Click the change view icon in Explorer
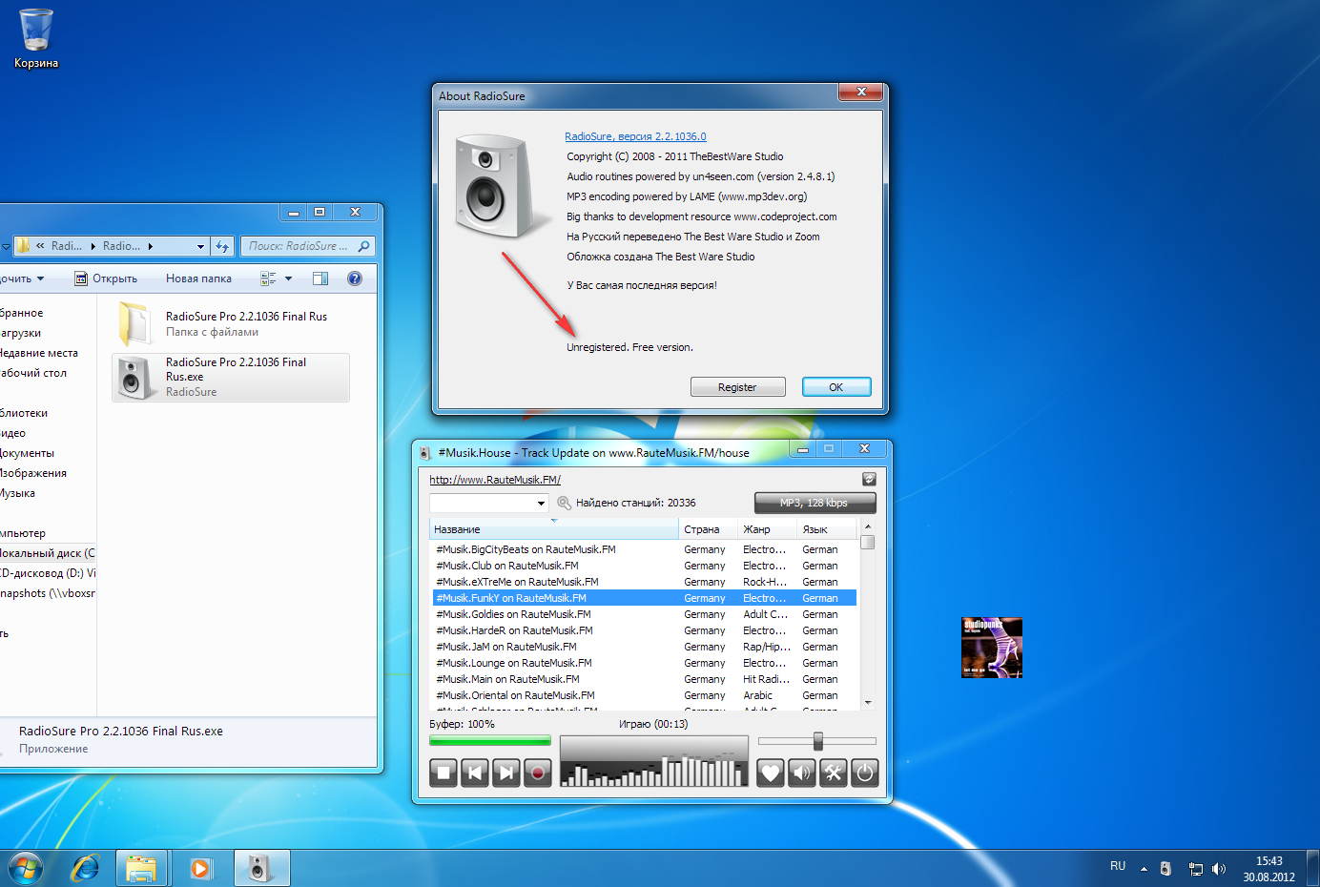1320x887 pixels. [x=268, y=278]
